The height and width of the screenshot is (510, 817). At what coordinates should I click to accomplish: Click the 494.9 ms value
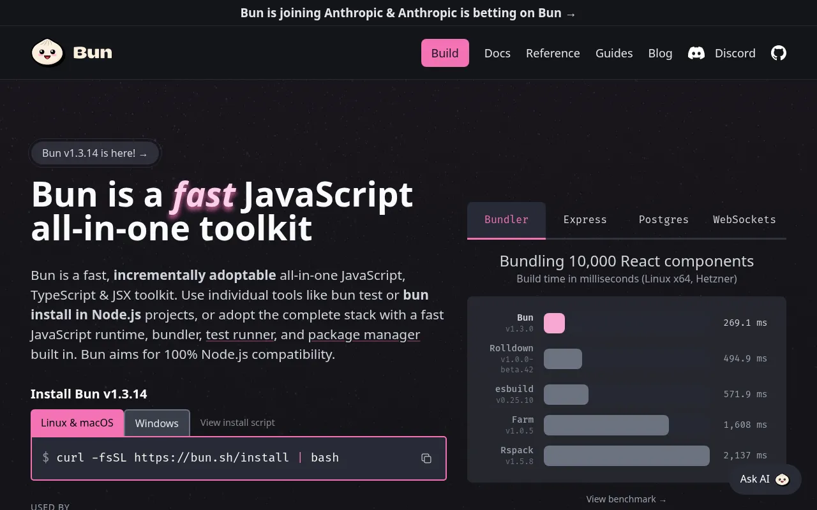(746, 359)
